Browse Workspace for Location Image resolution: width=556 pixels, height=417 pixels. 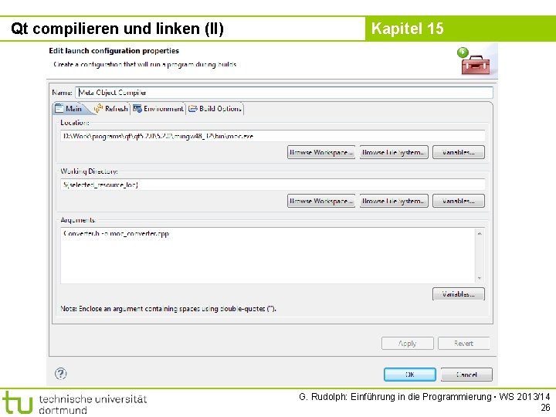pyautogui.click(x=321, y=152)
